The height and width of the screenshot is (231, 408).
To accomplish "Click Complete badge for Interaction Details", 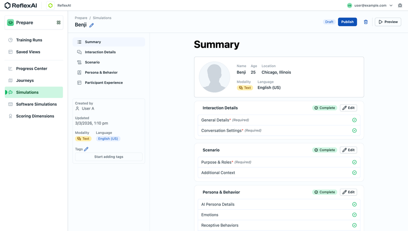I will 325,108.
